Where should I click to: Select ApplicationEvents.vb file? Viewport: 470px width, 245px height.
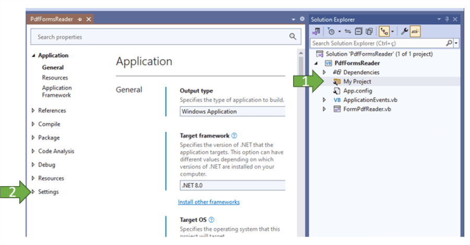370,100
